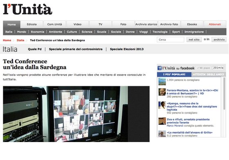This screenshot has width=229, height=160.
Task: Click the control-room article photo
Action: [x=76, y=114]
